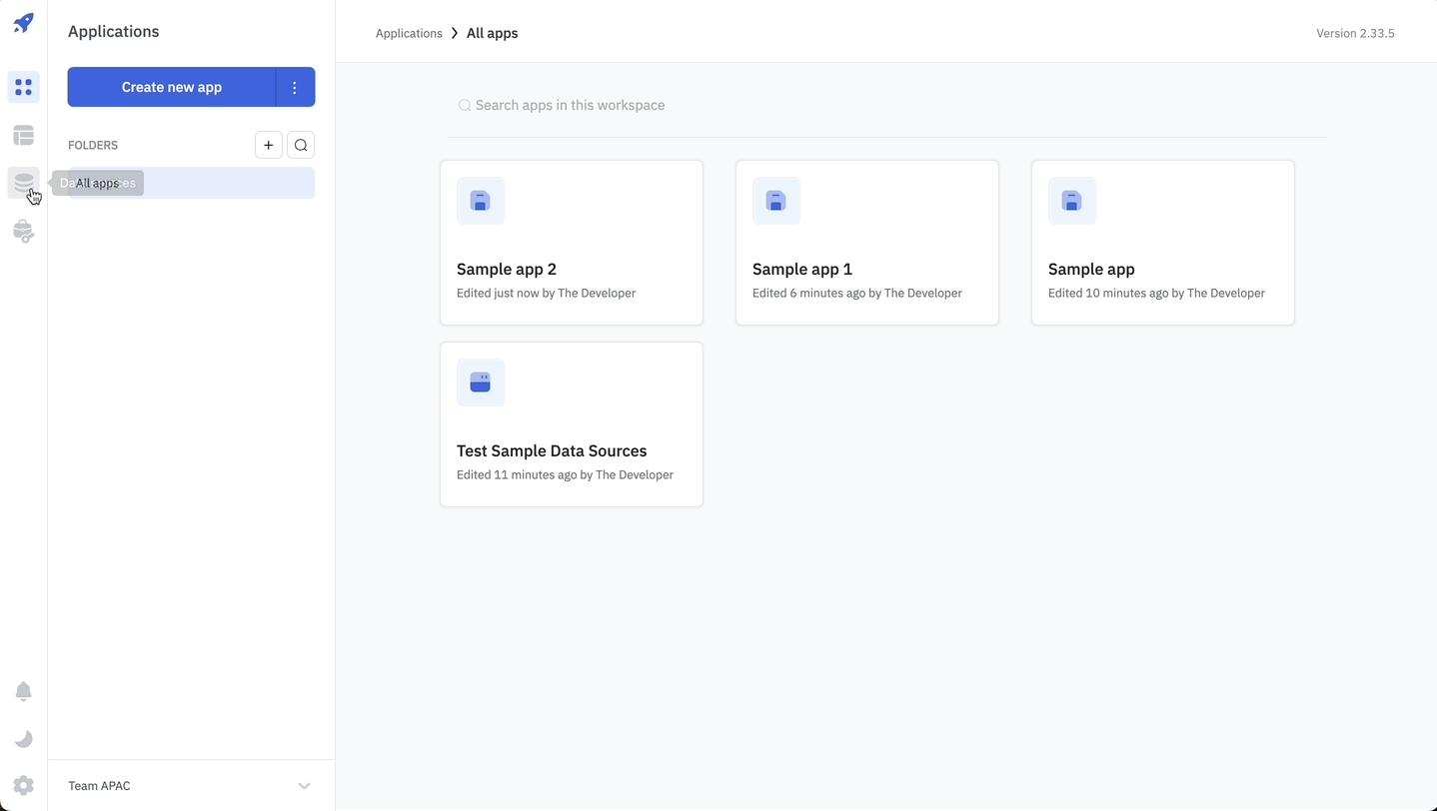Image resolution: width=1437 pixels, height=811 pixels.
Task: Click the ToolJet rocket logo
Action: 24,23
